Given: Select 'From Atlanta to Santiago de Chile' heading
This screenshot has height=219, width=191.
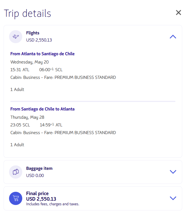Looking at the screenshot, I should point(43,54).
